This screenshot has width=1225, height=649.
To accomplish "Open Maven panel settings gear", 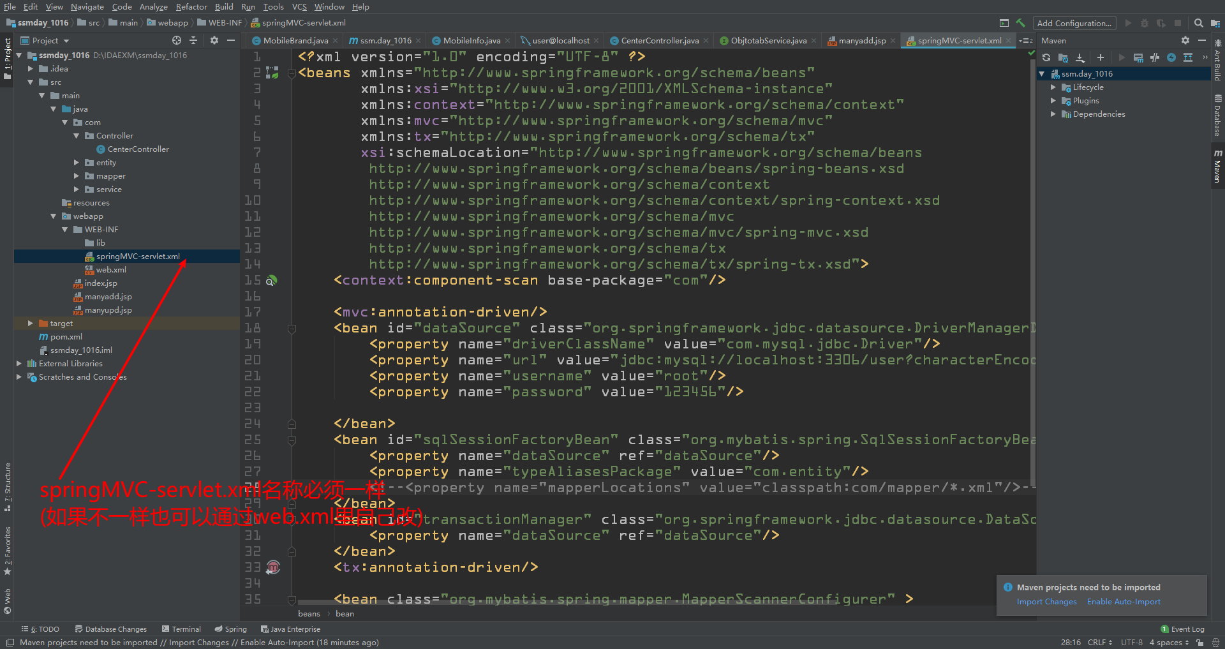I will (1185, 40).
